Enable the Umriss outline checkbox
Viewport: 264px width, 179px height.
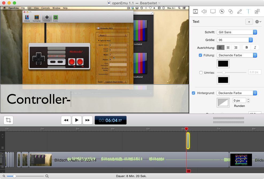201,72
